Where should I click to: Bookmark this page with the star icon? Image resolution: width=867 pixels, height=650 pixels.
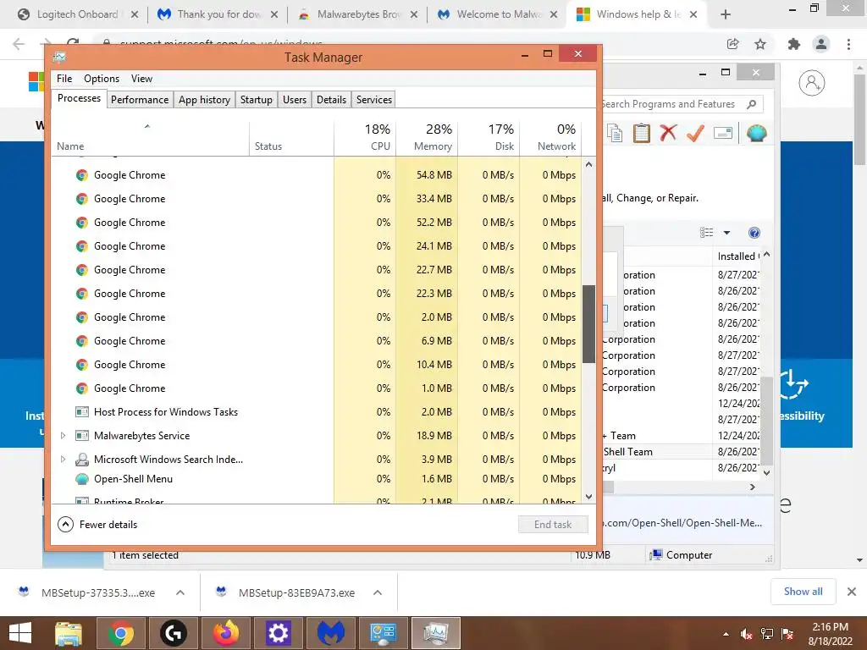pos(760,44)
